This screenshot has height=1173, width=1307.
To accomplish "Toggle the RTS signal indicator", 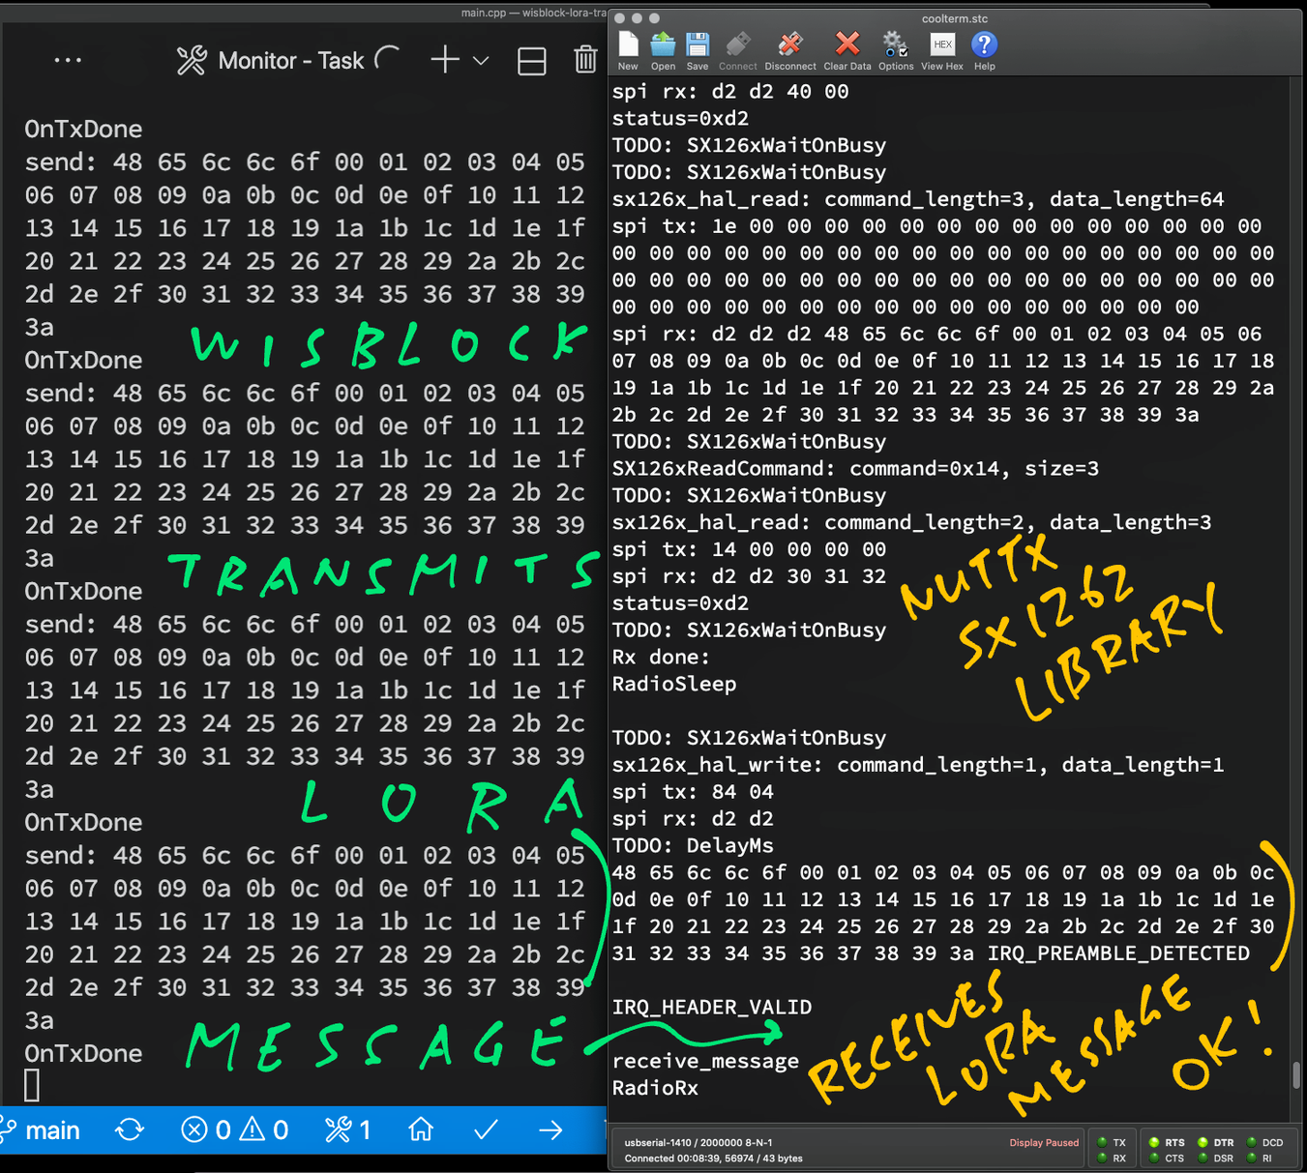I will point(1154,1142).
